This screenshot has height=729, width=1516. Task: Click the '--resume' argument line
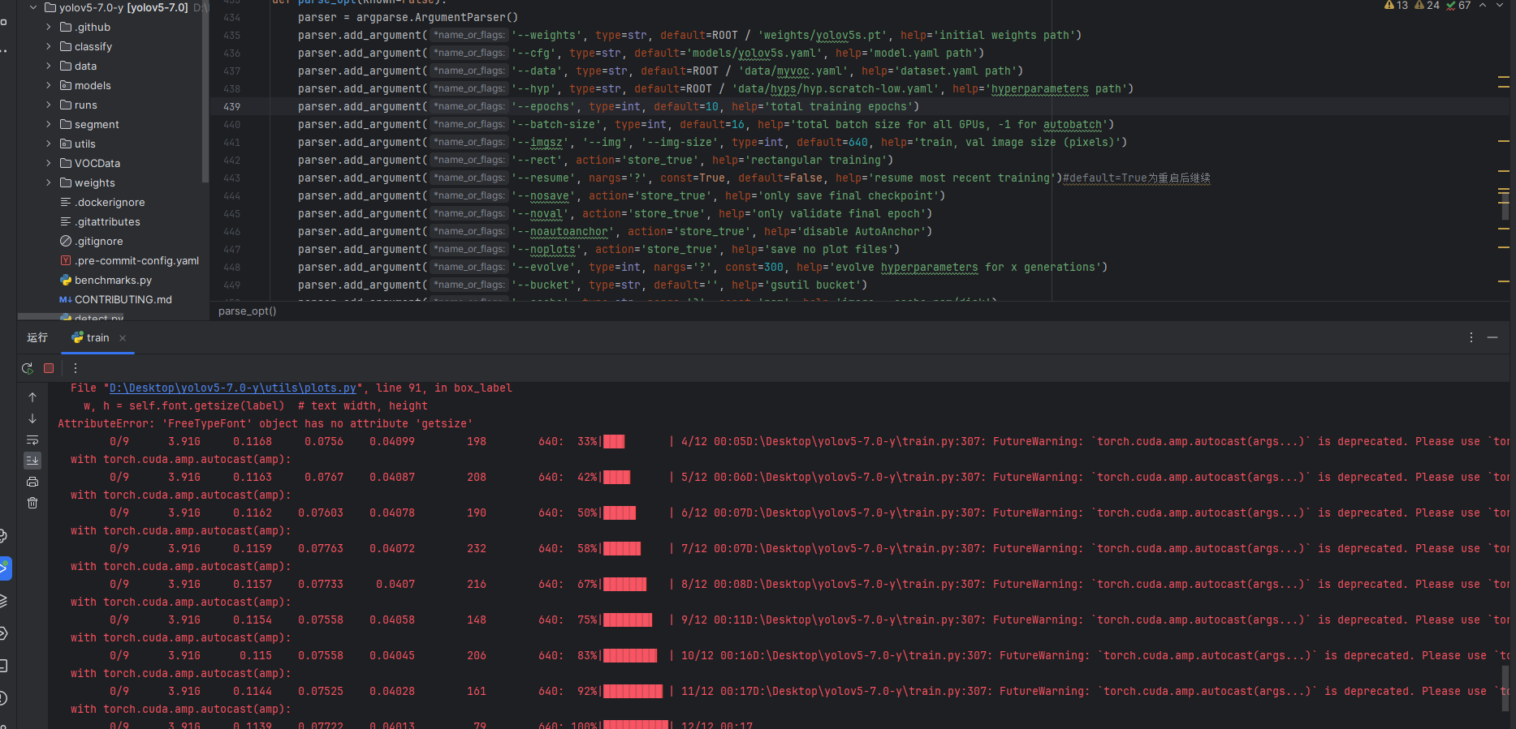point(754,178)
